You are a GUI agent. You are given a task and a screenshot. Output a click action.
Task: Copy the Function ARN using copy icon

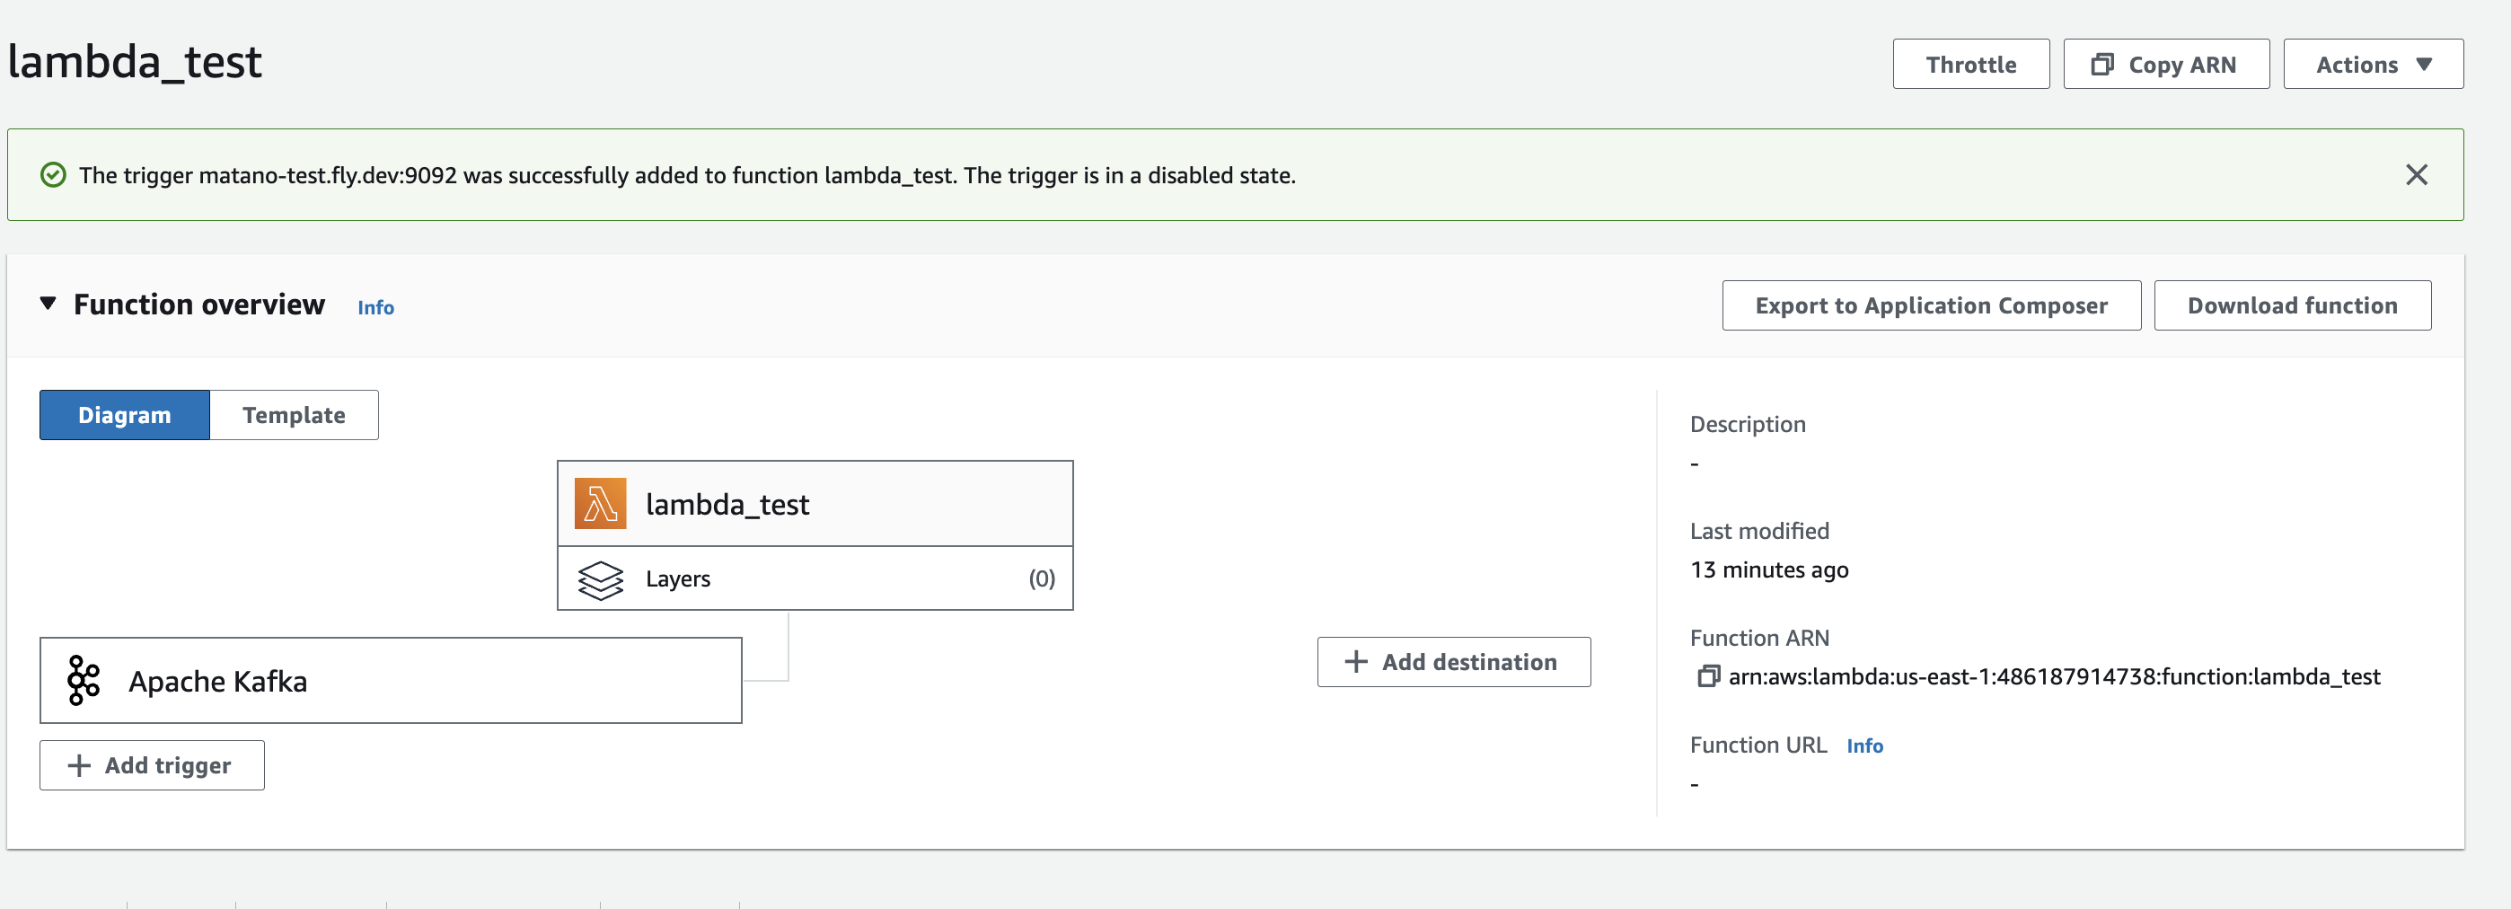point(1707,675)
